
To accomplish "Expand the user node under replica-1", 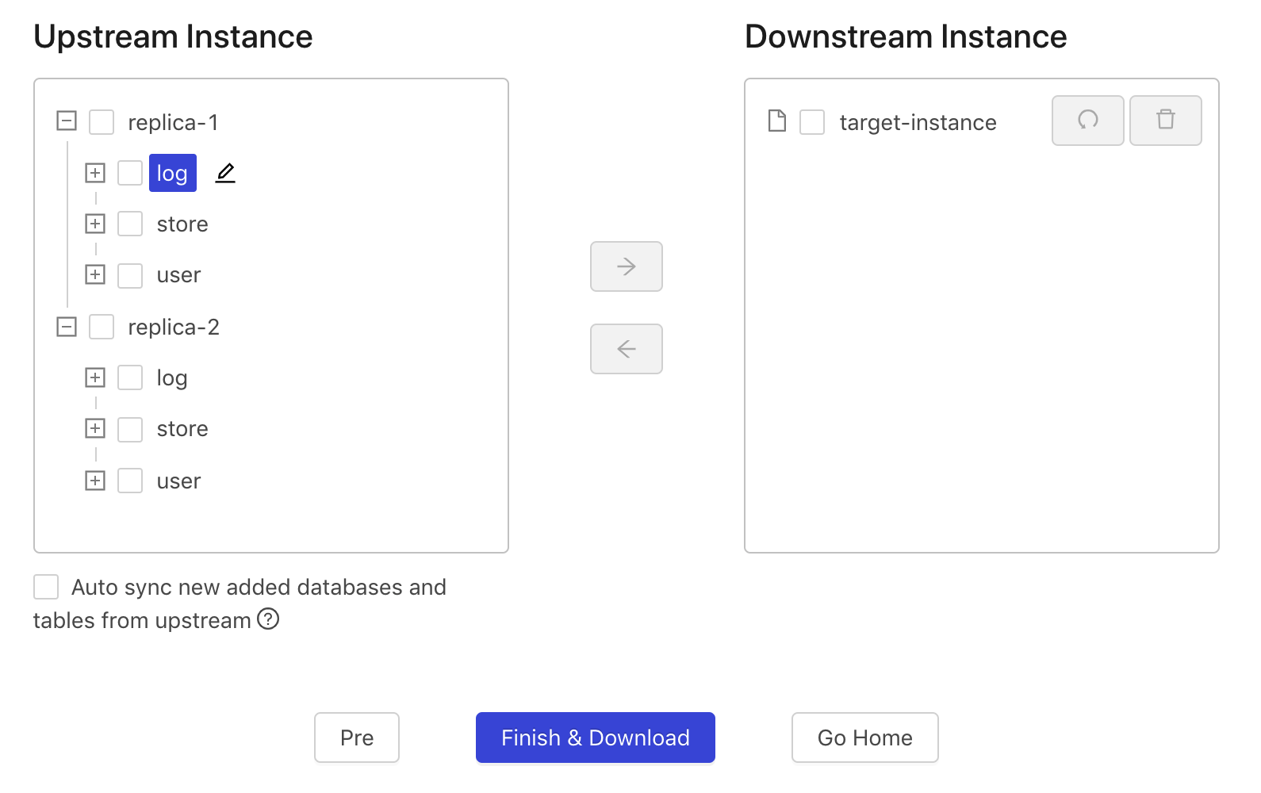I will tap(95, 274).
